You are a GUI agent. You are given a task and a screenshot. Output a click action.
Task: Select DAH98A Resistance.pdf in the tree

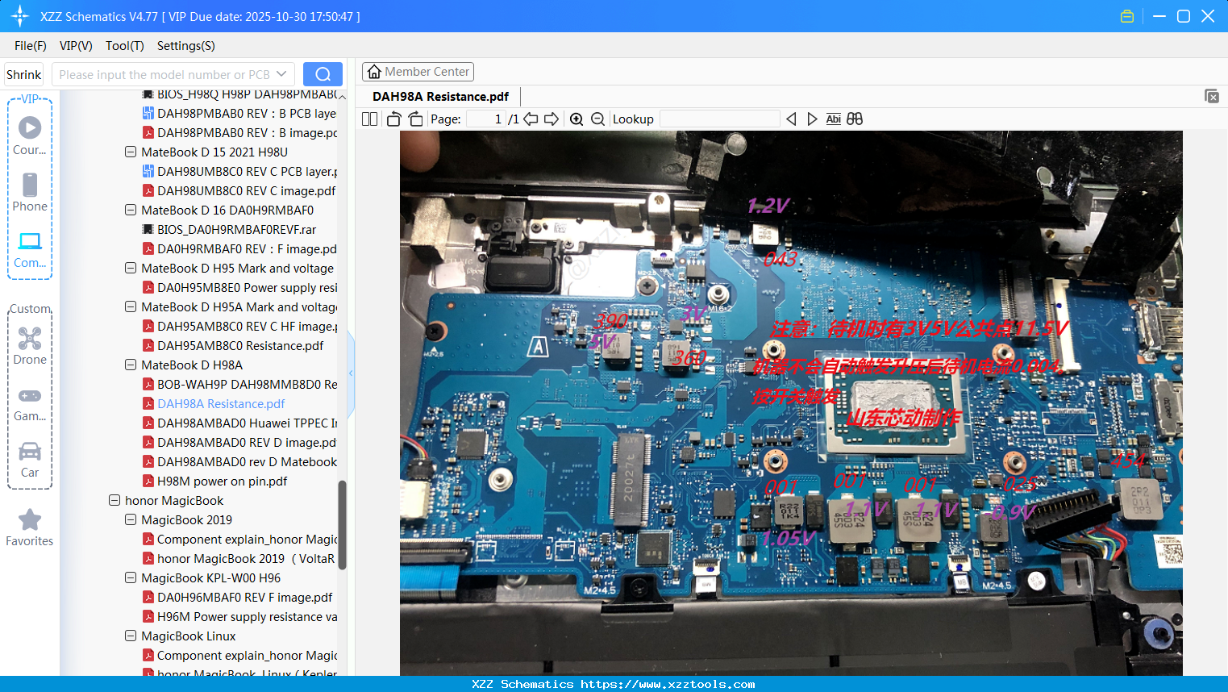pyautogui.click(x=214, y=403)
